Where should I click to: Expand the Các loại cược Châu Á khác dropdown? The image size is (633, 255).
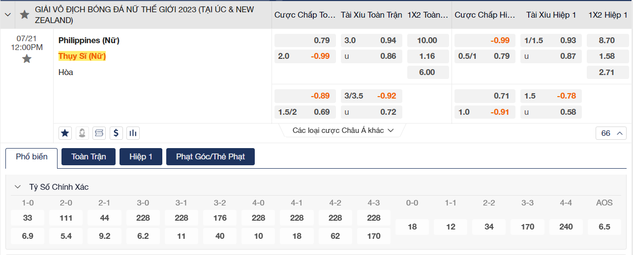point(343,130)
